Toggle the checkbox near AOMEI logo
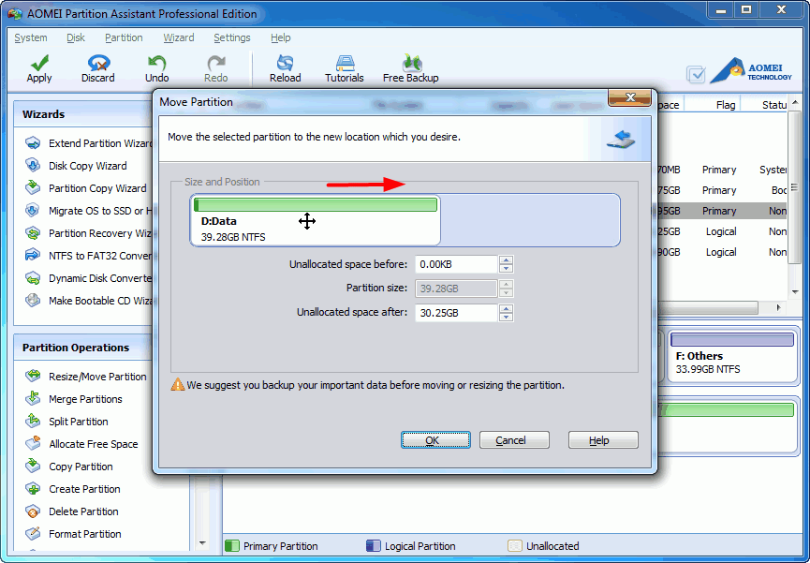The width and height of the screenshot is (810, 563). pyautogui.click(x=695, y=73)
